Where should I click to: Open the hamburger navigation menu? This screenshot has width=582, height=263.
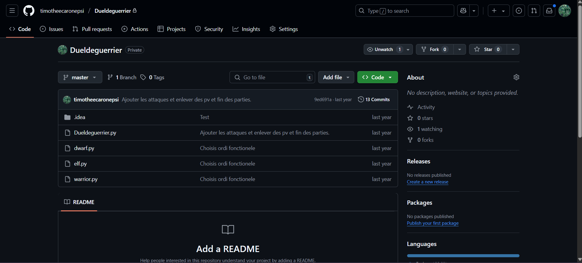[12, 11]
